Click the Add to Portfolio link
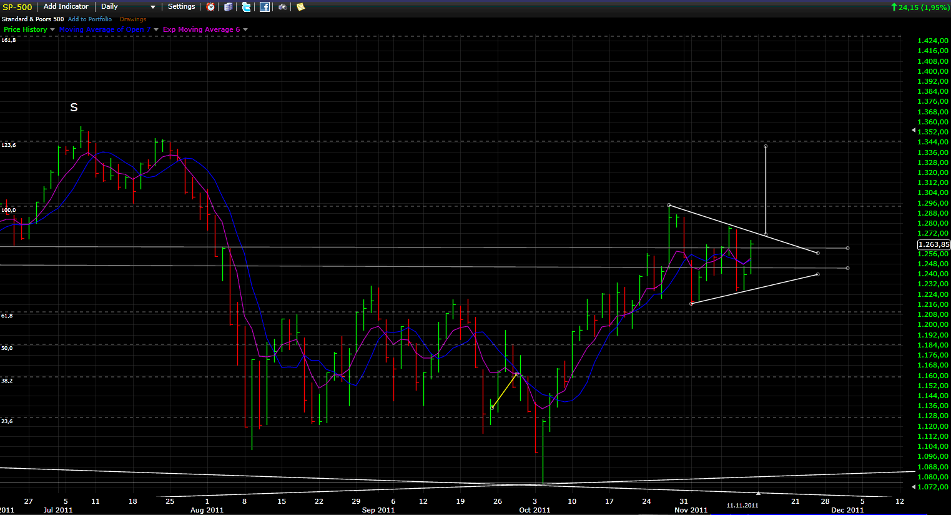951x515 pixels. [x=90, y=19]
